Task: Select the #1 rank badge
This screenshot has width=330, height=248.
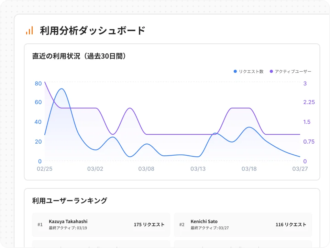Action: [x=40, y=225]
